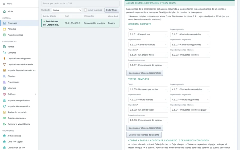
Task: Open '1.1.07 - Percepciones de ingreso' dropdown
Action: pyautogui.click(x=148, y=65)
